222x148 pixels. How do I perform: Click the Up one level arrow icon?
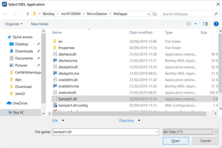(x=28, y=14)
